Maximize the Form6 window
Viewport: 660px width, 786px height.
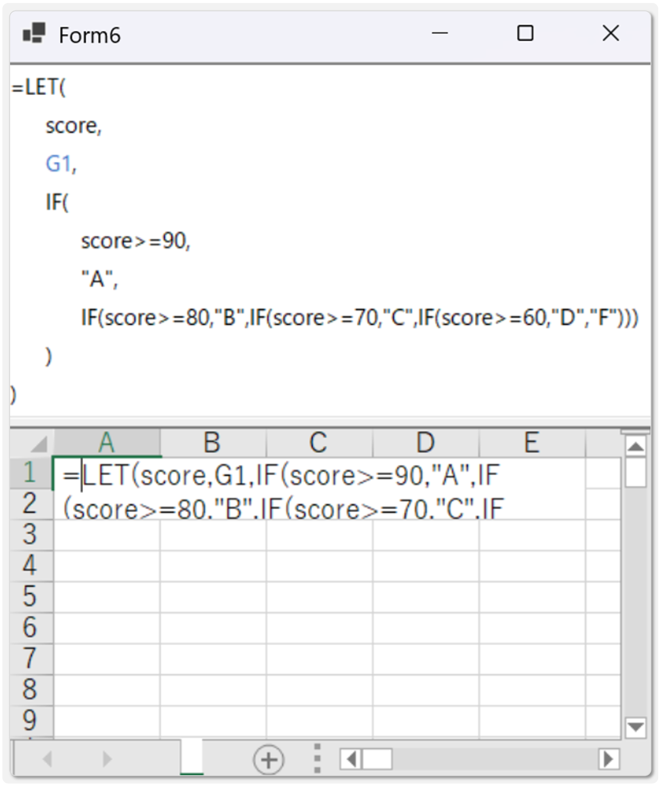pyautogui.click(x=525, y=33)
